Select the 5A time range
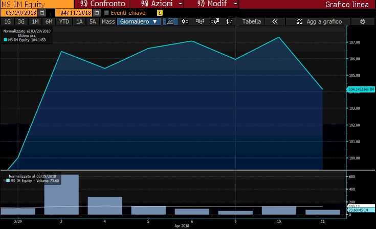The image size is (376, 229). pyautogui.click(x=93, y=21)
